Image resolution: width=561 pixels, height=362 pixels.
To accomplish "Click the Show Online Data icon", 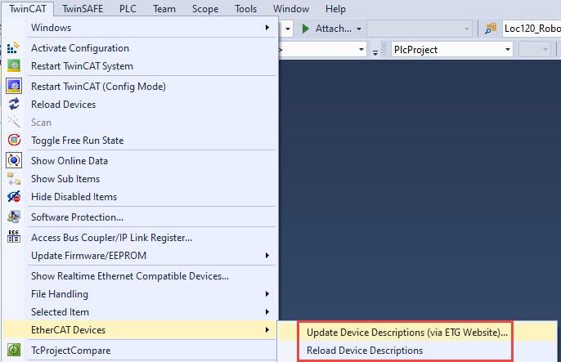I will 14,161.
